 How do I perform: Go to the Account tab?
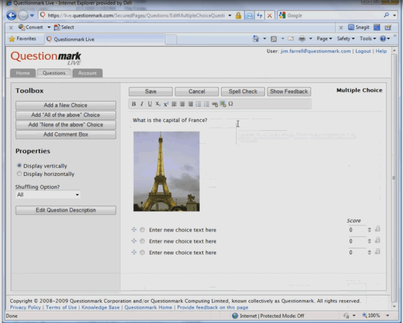[87, 73]
